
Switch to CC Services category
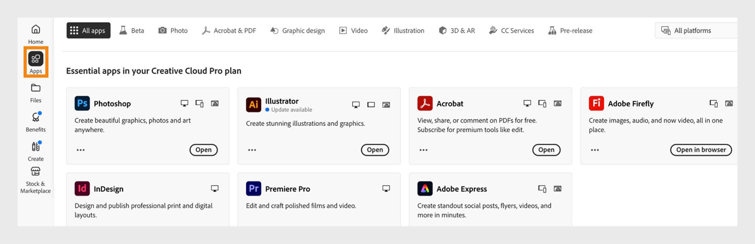pyautogui.click(x=511, y=30)
